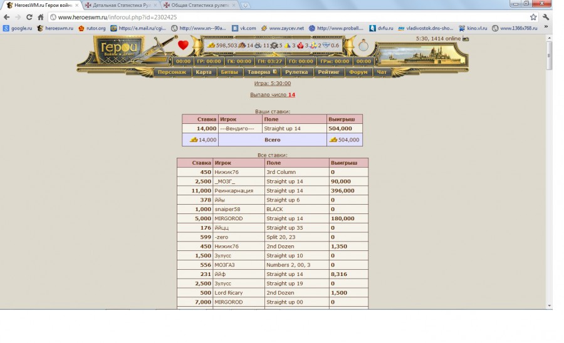Open the Карта menu
This screenshot has width=564, height=343.
(203, 72)
